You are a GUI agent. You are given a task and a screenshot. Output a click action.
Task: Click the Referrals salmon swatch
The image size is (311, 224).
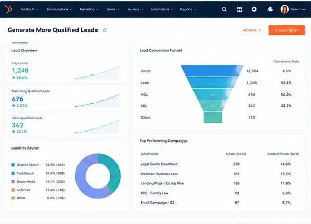coord(13,190)
